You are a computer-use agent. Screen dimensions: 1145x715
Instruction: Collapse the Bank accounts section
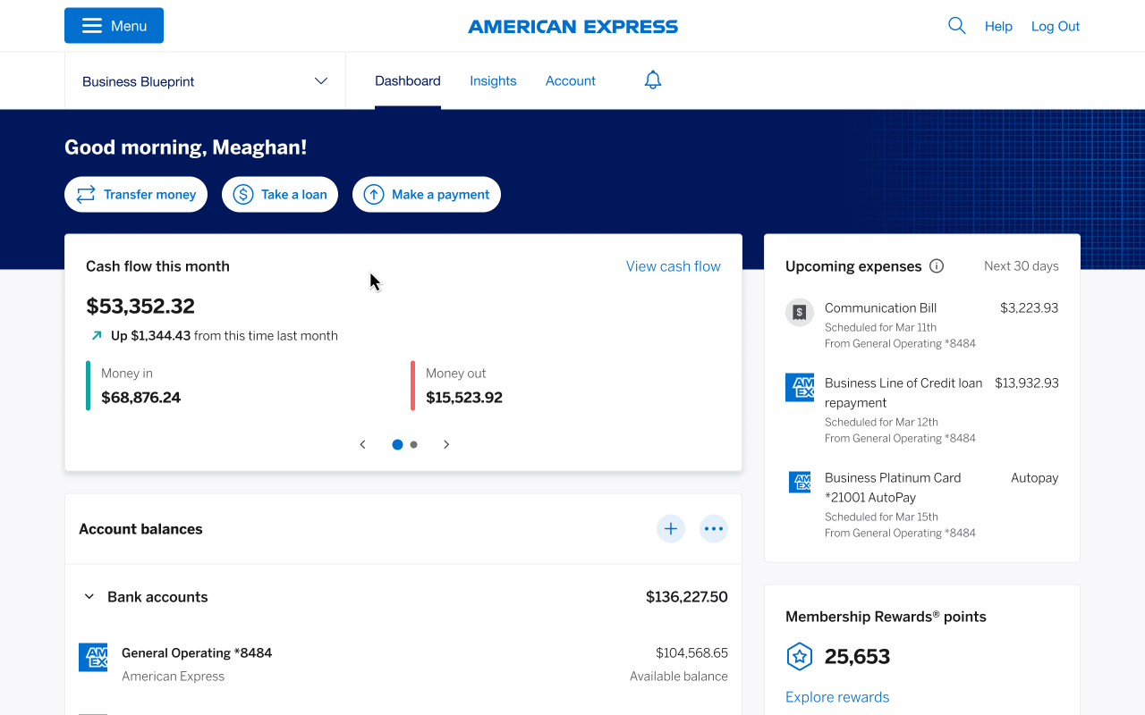coord(89,597)
